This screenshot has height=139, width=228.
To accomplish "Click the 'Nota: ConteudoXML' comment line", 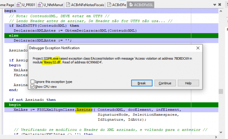I will [59, 16].
